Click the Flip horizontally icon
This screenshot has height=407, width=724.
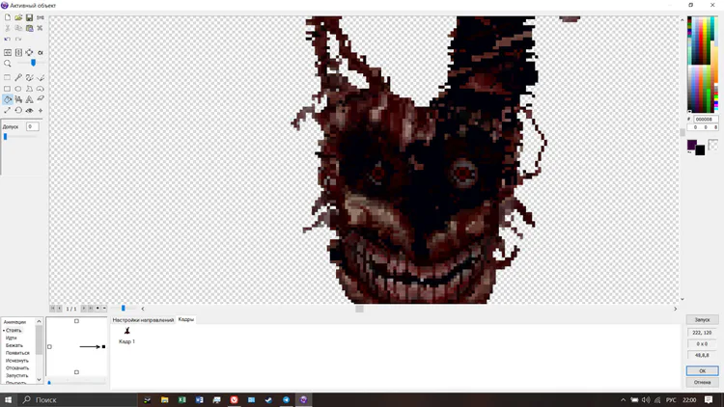click(x=8, y=53)
